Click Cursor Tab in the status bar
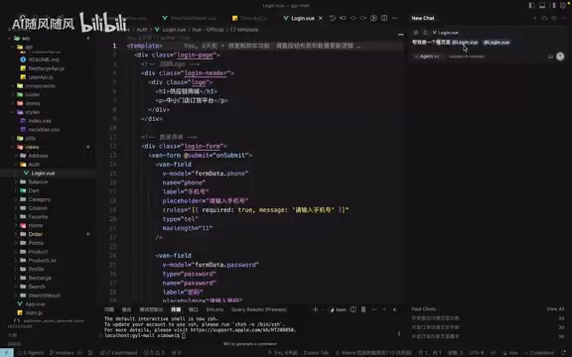This screenshot has height=357, width=572. 316,353
